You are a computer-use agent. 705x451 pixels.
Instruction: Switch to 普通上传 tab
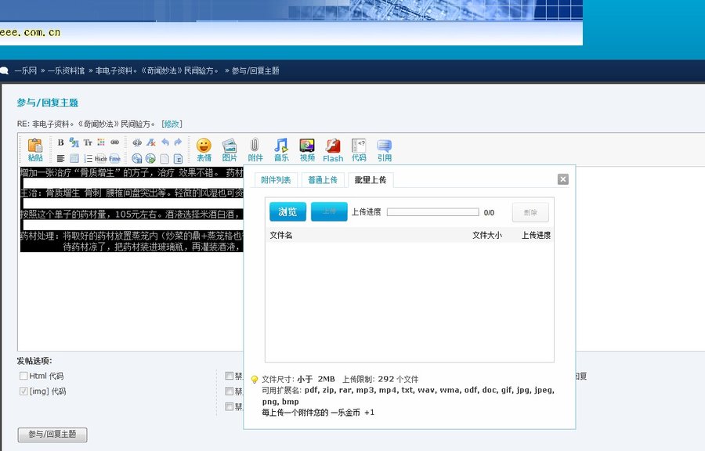[322, 180]
